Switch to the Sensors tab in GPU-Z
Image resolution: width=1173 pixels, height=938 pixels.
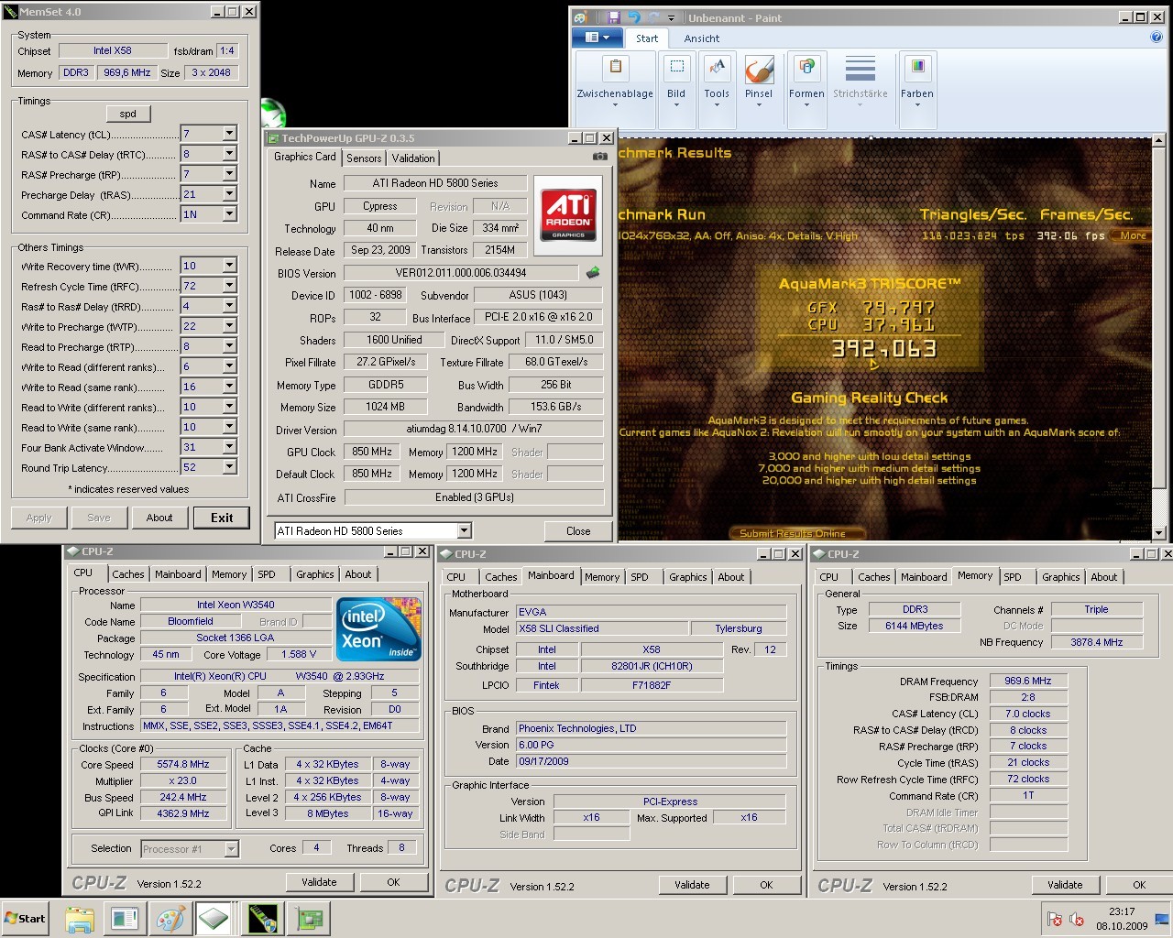pos(364,158)
